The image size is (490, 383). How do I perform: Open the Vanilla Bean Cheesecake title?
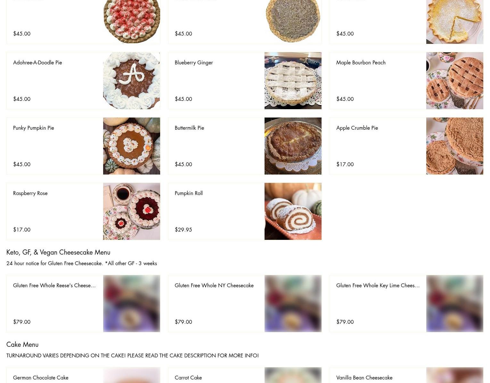364,378
